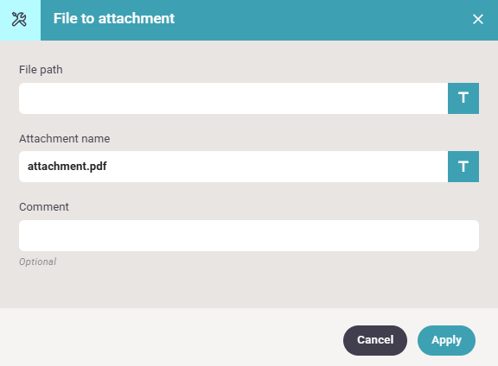Select the T button next to attachment.pdf
The height and width of the screenshot is (366, 498).
(x=463, y=167)
